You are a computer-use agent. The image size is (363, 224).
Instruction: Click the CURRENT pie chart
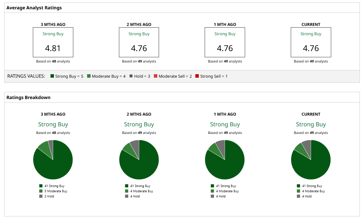(x=311, y=160)
